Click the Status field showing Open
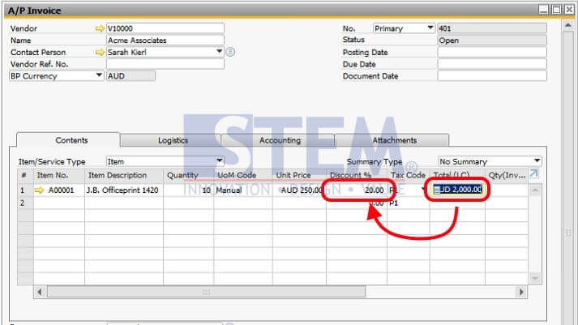Image resolution: width=578 pixels, height=325 pixels. click(x=492, y=41)
